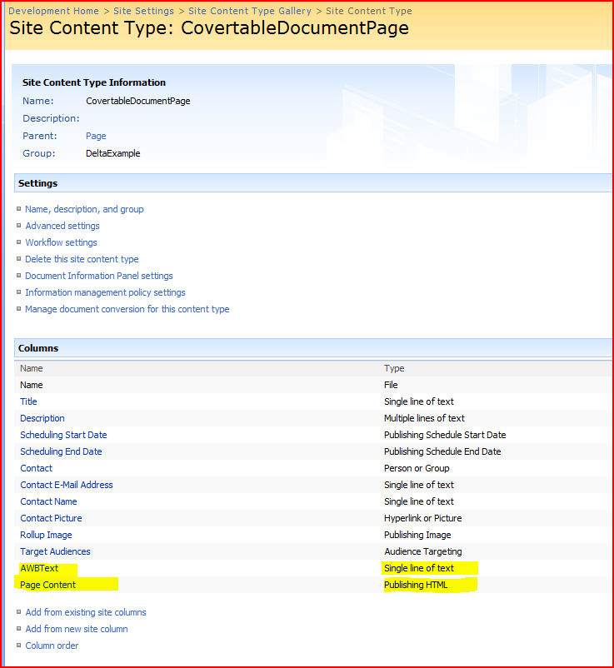Image resolution: width=614 pixels, height=668 pixels.
Task: Click Manage document conversion for this content type
Action: (x=127, y=309)
